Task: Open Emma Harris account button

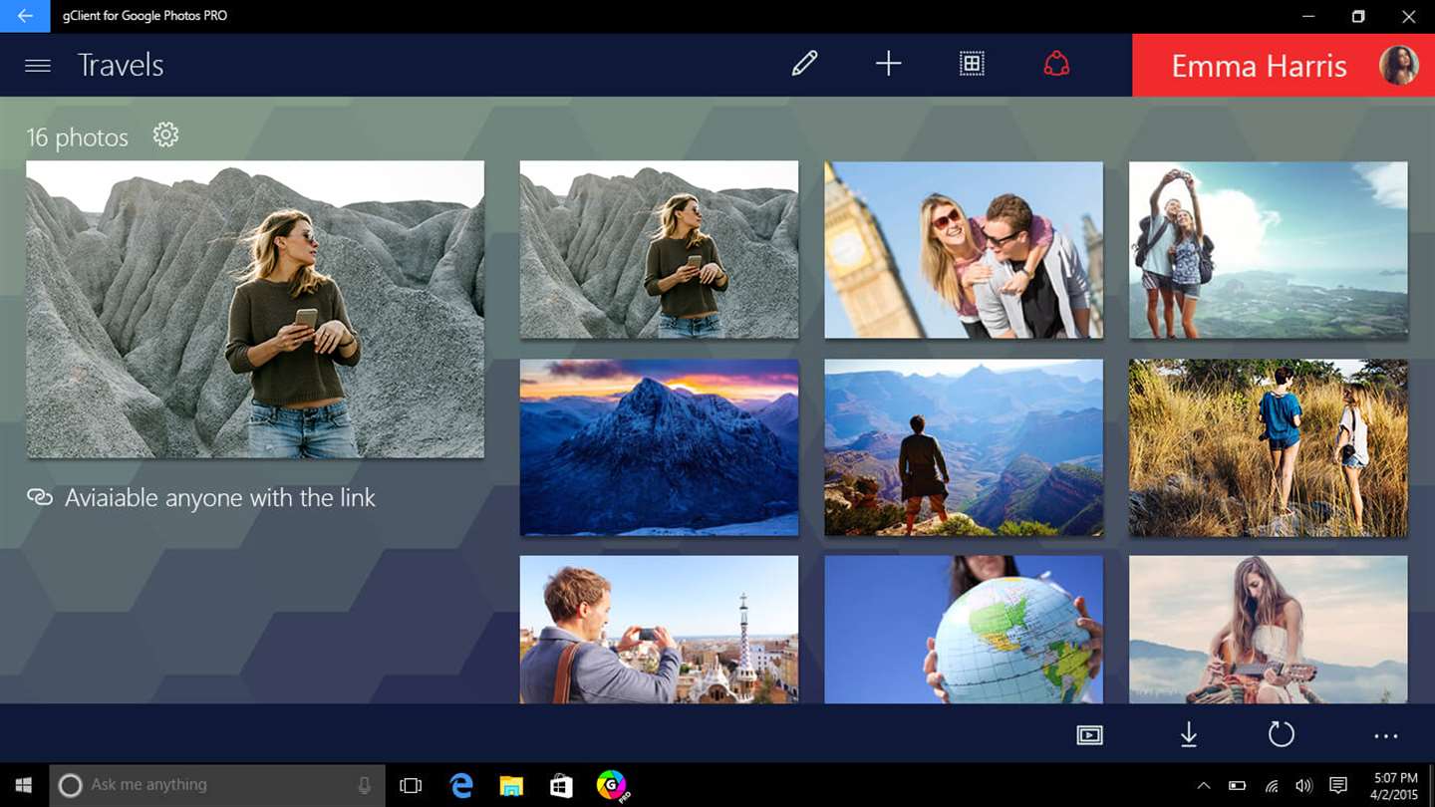Action: point(1284,66)
